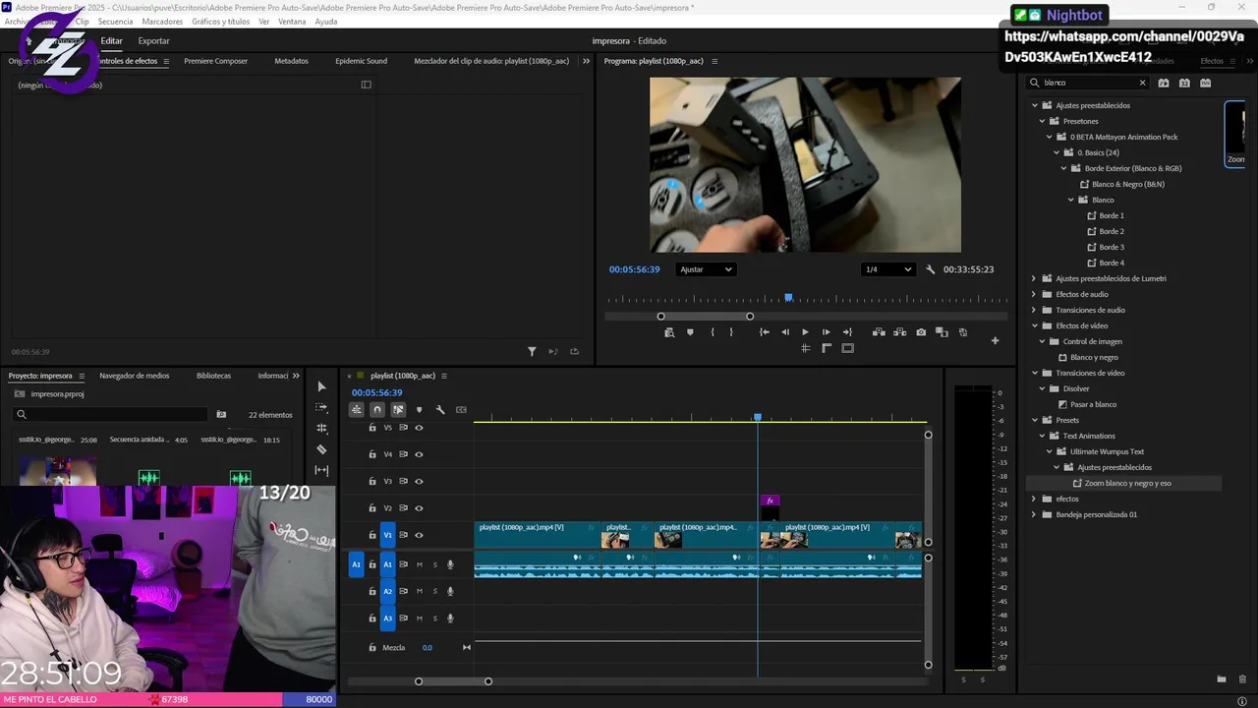Viewport: 1258px width, 708px height.
Task: Toggle V5 track visibility eye
Action: 419,428
